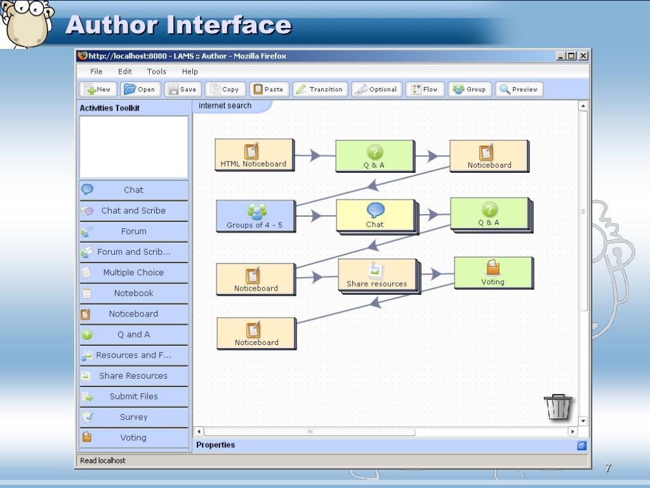Open the Tools menu
This screenshot has width=650, height=488.
(157, 71)
